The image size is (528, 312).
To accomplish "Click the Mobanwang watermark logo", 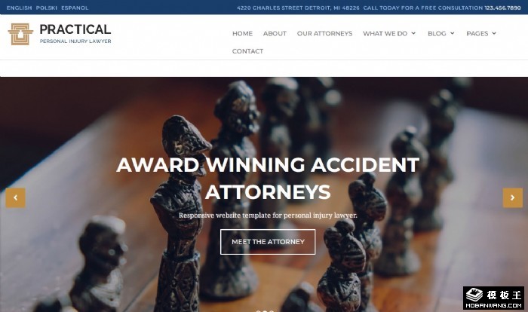I will tap(493, 298).
